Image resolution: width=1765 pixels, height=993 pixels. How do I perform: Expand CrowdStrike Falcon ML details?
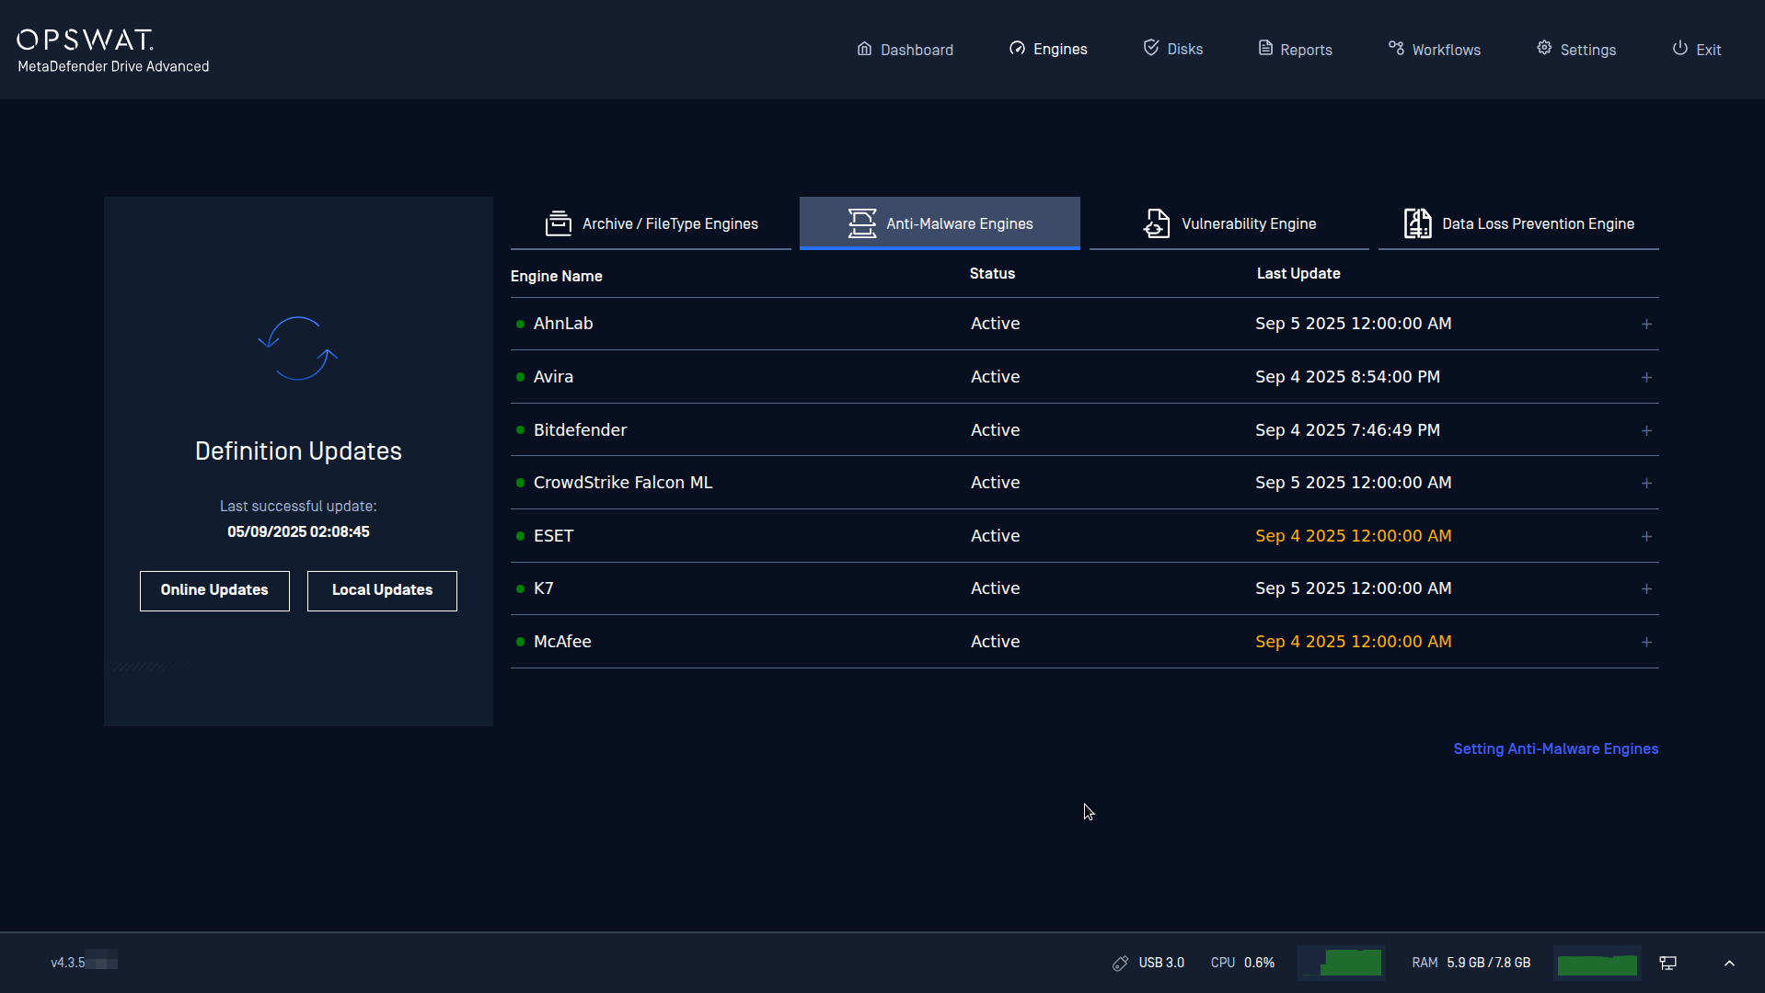coord(1646,483)
